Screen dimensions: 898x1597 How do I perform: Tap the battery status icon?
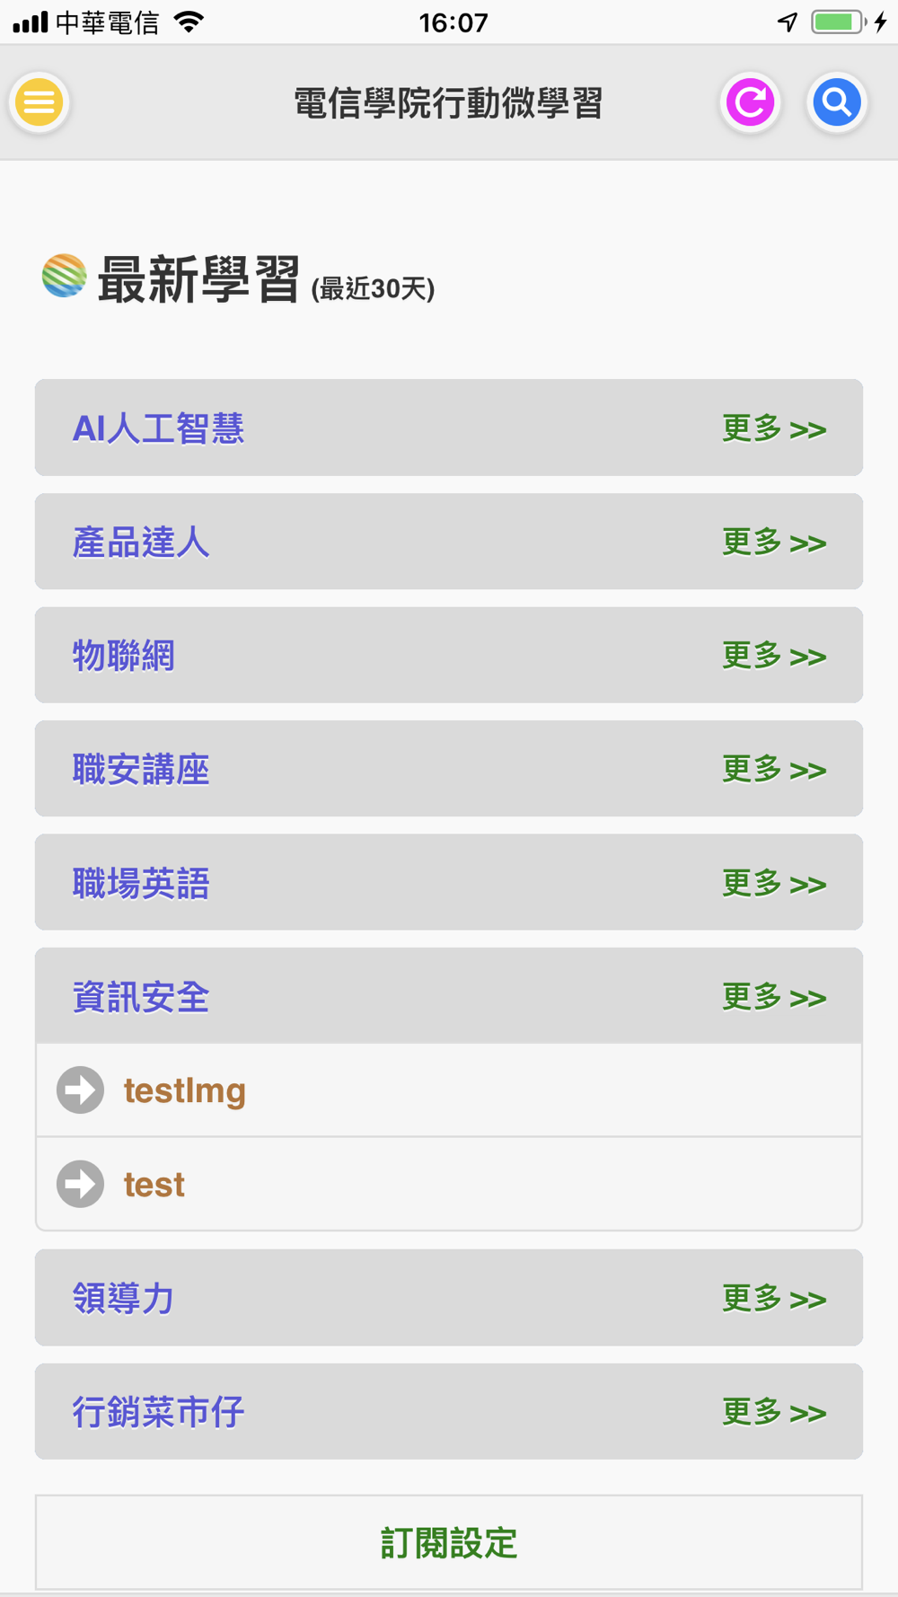(838, 22)
